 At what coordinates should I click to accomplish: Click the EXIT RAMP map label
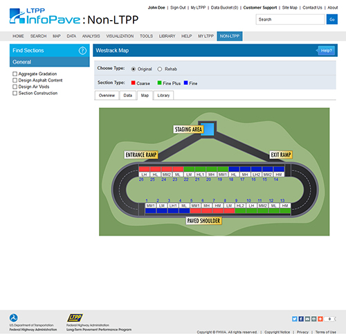pos(281,155)
